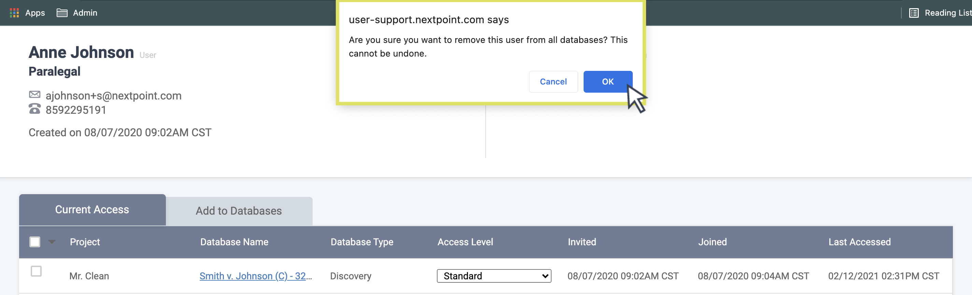Open the Reading List icon
This screenshot has height=295, width=972.
coord(914,13)
